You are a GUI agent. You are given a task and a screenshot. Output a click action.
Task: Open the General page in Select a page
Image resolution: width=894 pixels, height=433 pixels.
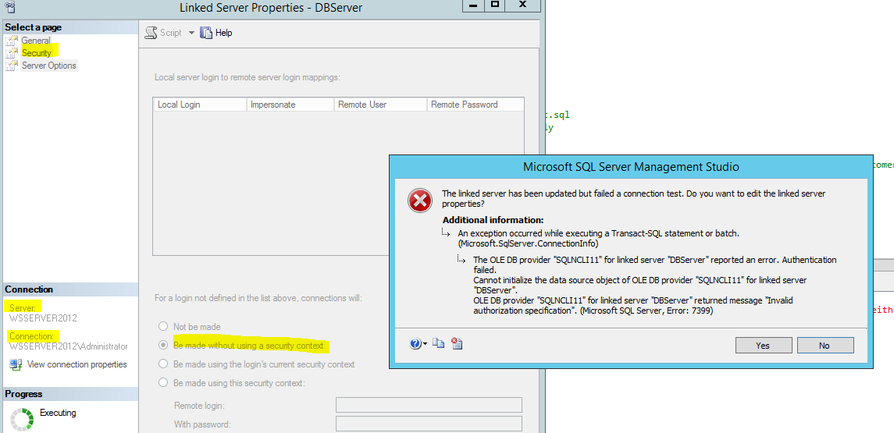click(36, 41)
